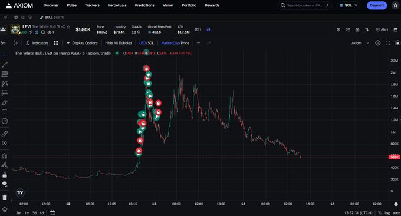Select the patterns drawing tool
Image resolution: width=401 pixels, height=216 pixels.
click(5, 83)
